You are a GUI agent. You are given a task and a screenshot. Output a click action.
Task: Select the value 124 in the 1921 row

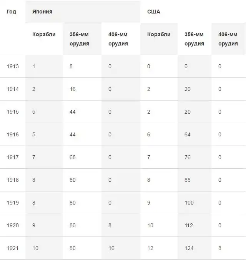click(x=189, y=248)
